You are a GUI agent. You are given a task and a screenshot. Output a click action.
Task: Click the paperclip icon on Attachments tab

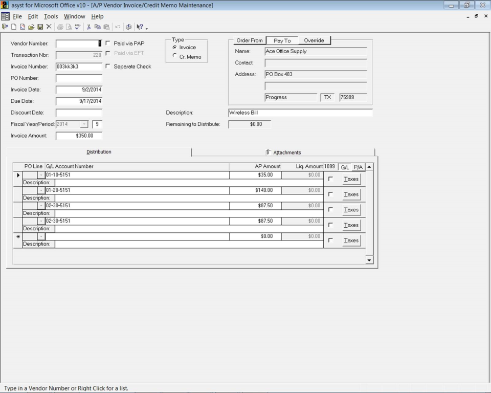point(268,152)
